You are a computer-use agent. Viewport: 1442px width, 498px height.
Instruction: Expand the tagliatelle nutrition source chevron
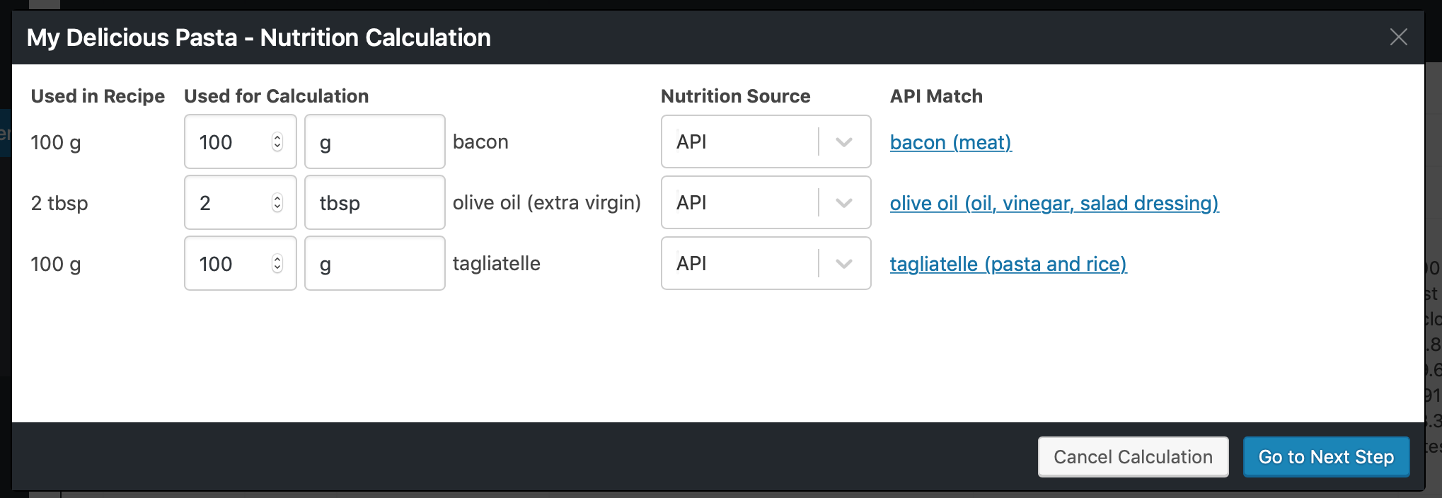[x=843, y=264]
